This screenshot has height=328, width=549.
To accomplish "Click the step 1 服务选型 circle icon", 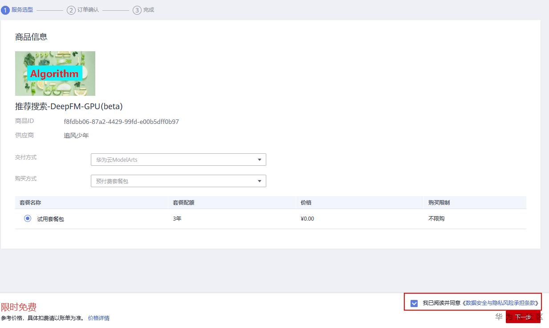I will point(5,10).
